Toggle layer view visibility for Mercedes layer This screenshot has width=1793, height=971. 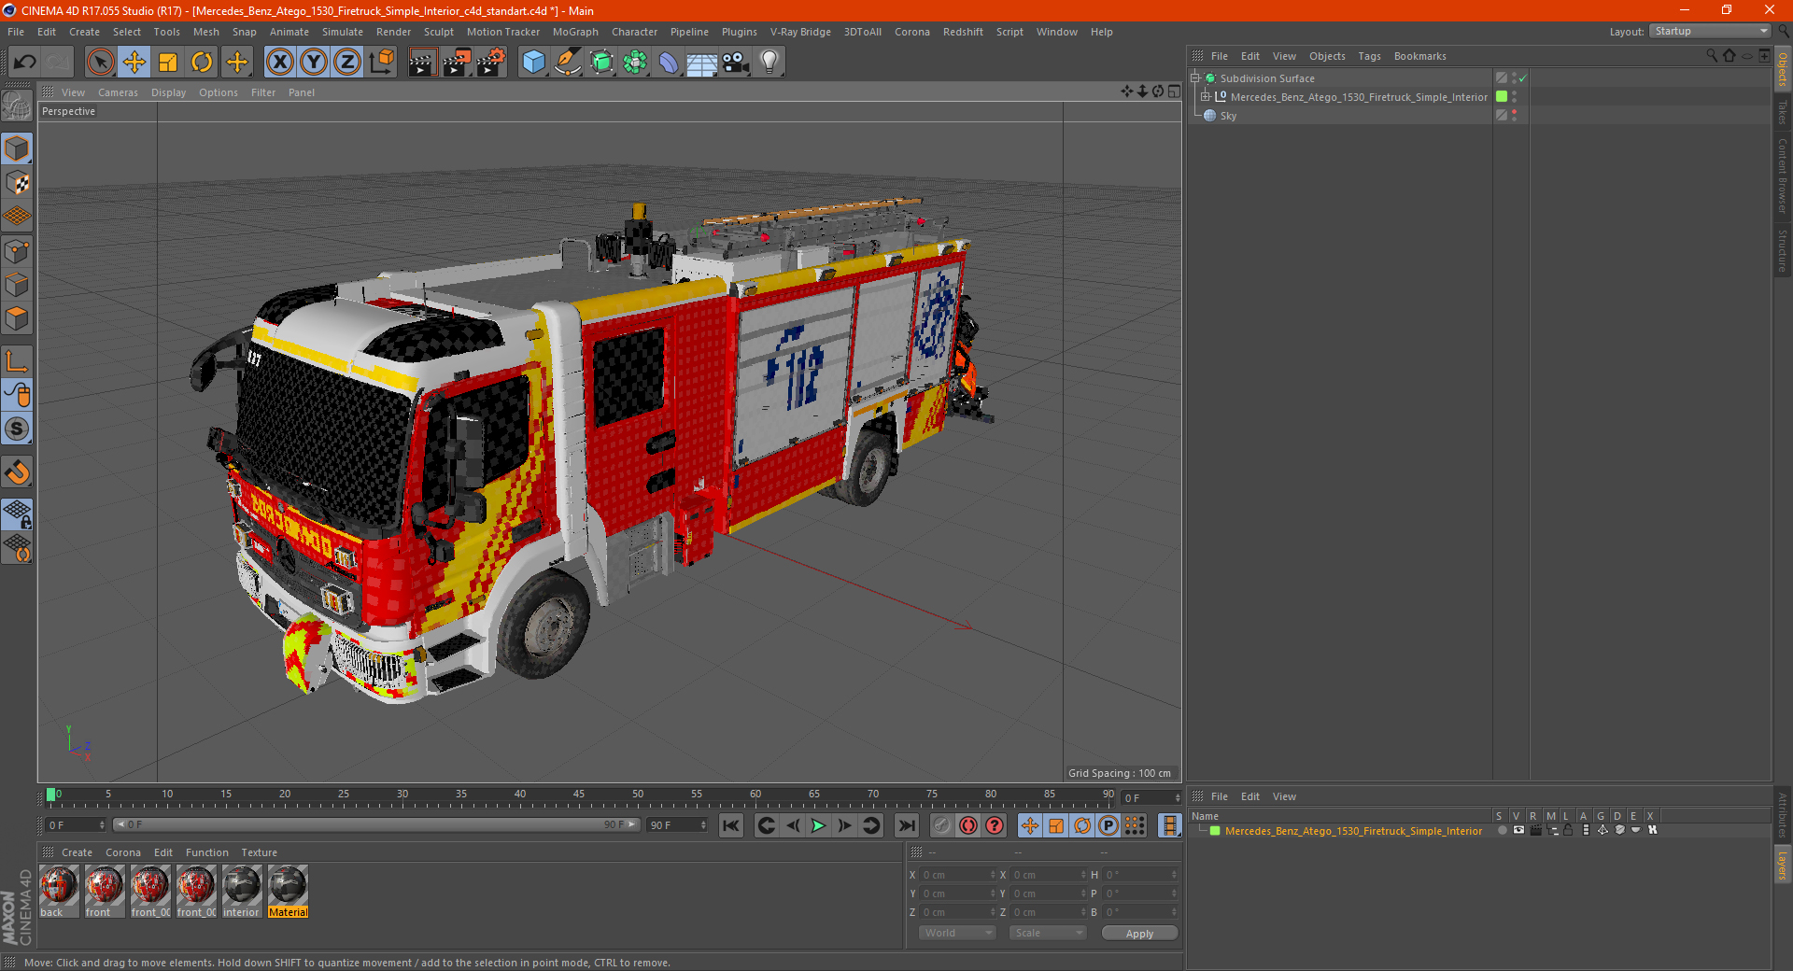click(1518, 830)
